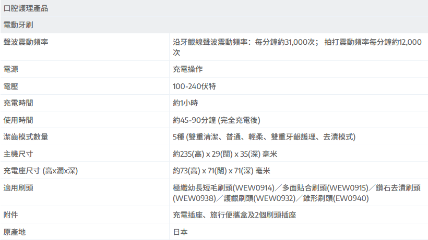Click the 主機尺寸 row label

pyautogui.click(x=18, y=154)
